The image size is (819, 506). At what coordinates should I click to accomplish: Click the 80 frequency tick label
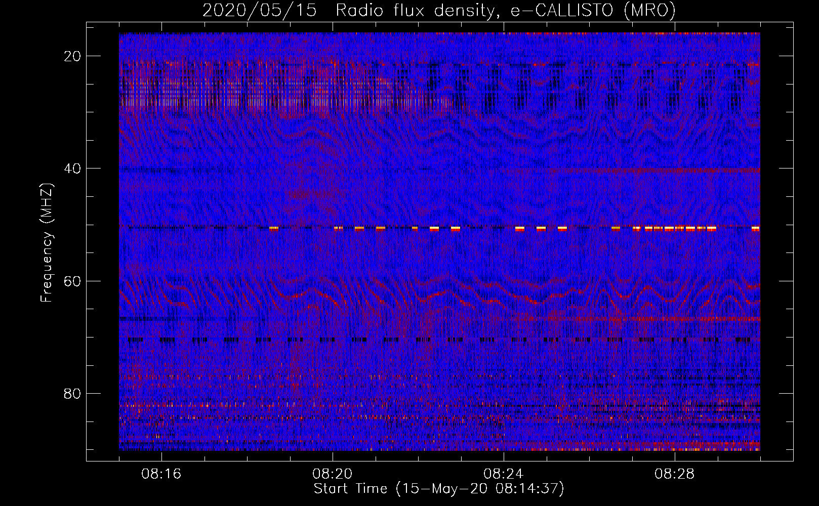click(73, 394)
